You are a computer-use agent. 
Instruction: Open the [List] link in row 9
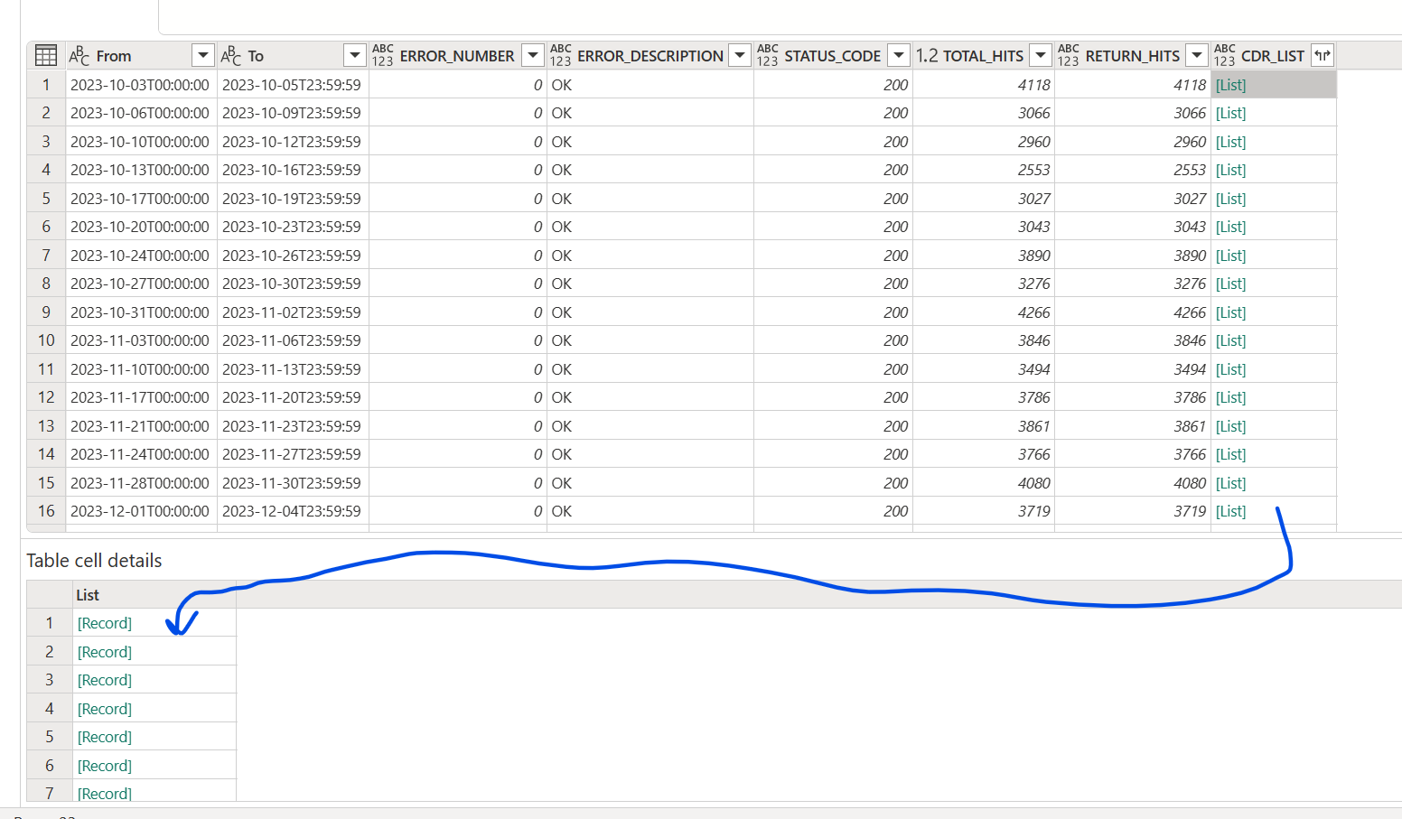pyautogui.click(x=1230, y=312)
